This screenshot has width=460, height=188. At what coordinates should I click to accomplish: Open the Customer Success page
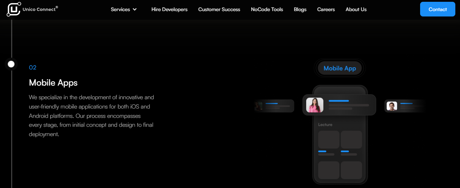tap(219, 10)
